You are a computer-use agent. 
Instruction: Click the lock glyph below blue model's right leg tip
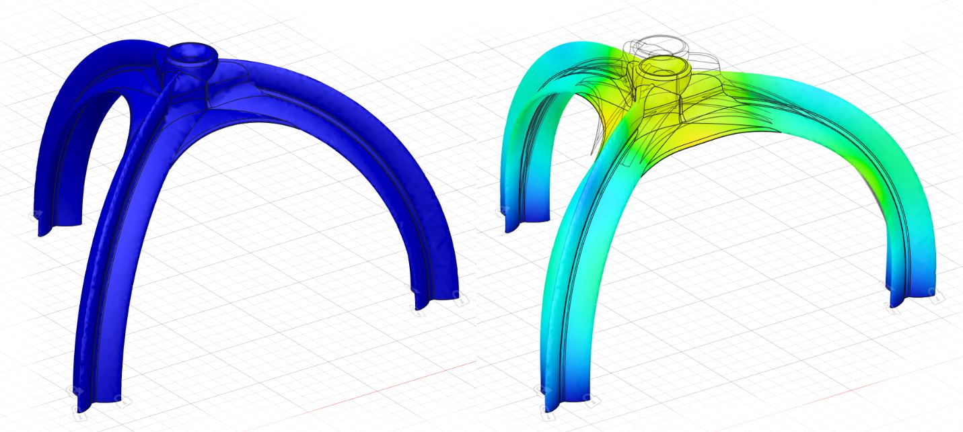419,309
